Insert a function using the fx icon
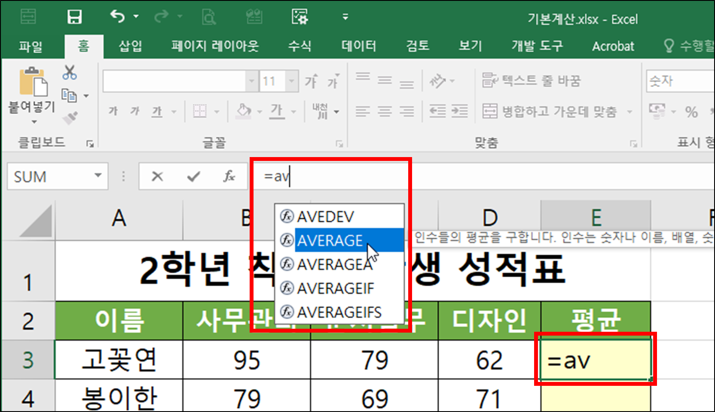Screen dimensions: 715x412 click(x=229, y=176)
